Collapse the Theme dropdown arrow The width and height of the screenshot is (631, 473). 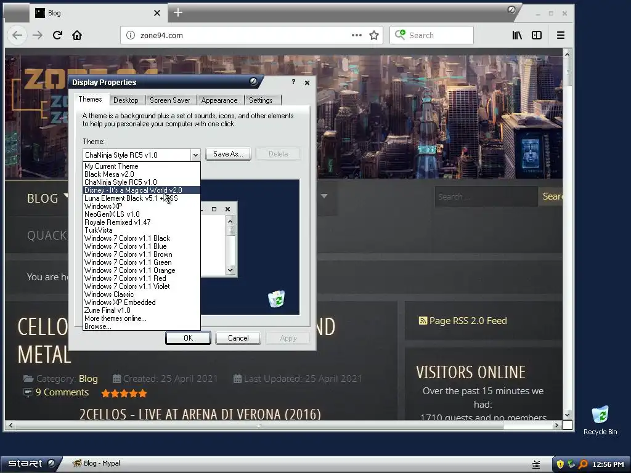pyautogui.click(x=195, y=155)
